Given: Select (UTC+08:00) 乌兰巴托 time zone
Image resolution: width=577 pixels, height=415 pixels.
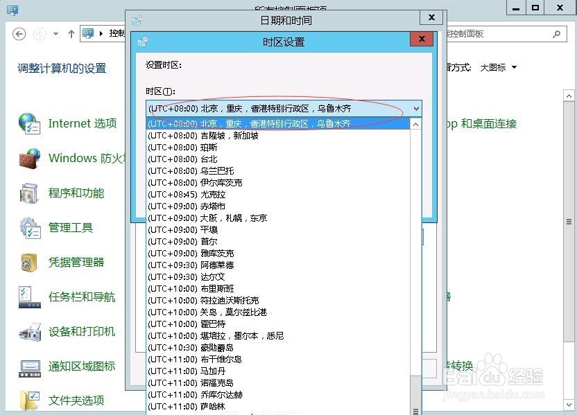Looking at the screenshot, I should click(278, 171).
